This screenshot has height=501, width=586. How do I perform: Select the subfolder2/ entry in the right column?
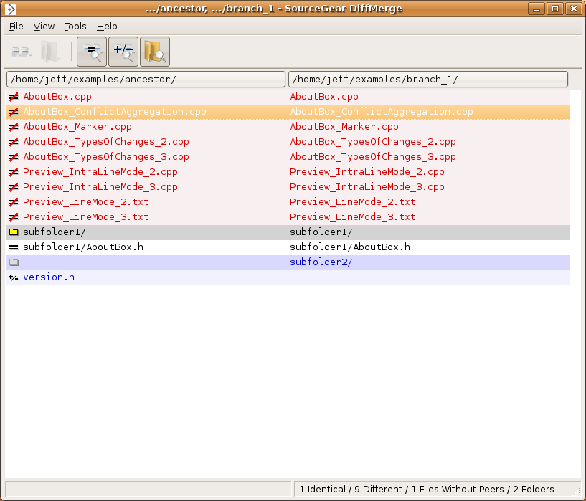coord(321,262)
